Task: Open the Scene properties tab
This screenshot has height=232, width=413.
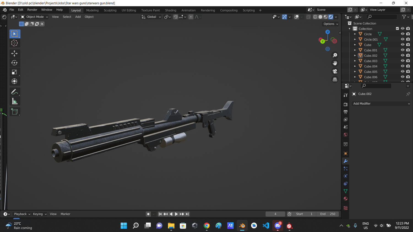Action: (346, 127)
